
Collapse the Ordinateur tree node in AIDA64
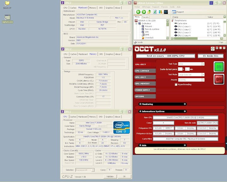[x=136, y=23]
